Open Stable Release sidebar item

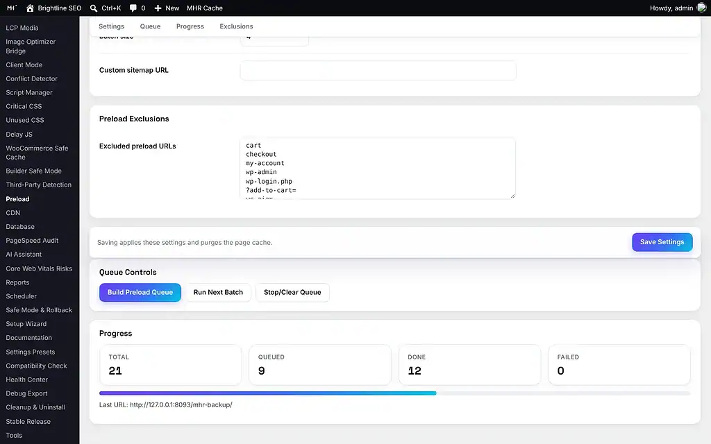pyautogui.click(x=28, y=421)
